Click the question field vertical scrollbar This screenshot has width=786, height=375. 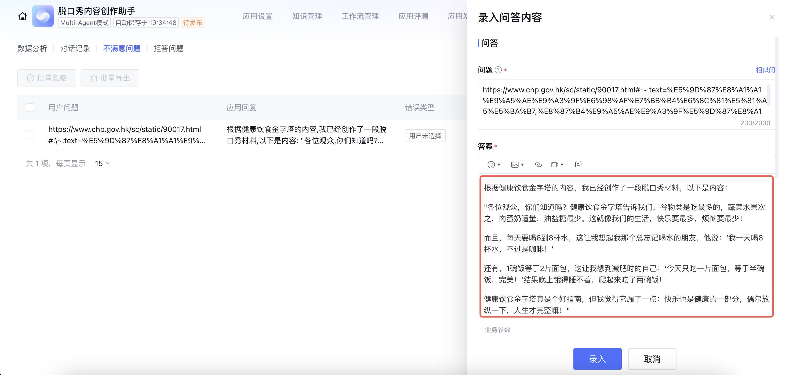click(x=768, y=96)
